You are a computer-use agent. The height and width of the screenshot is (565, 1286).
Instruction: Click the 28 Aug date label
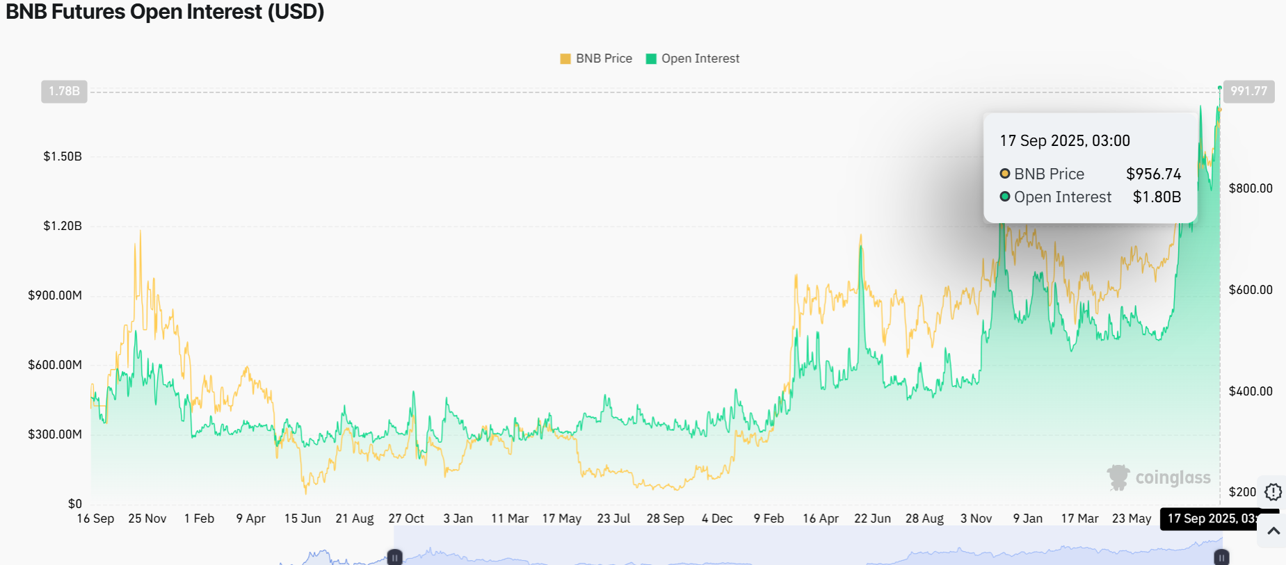pos(924,518)
